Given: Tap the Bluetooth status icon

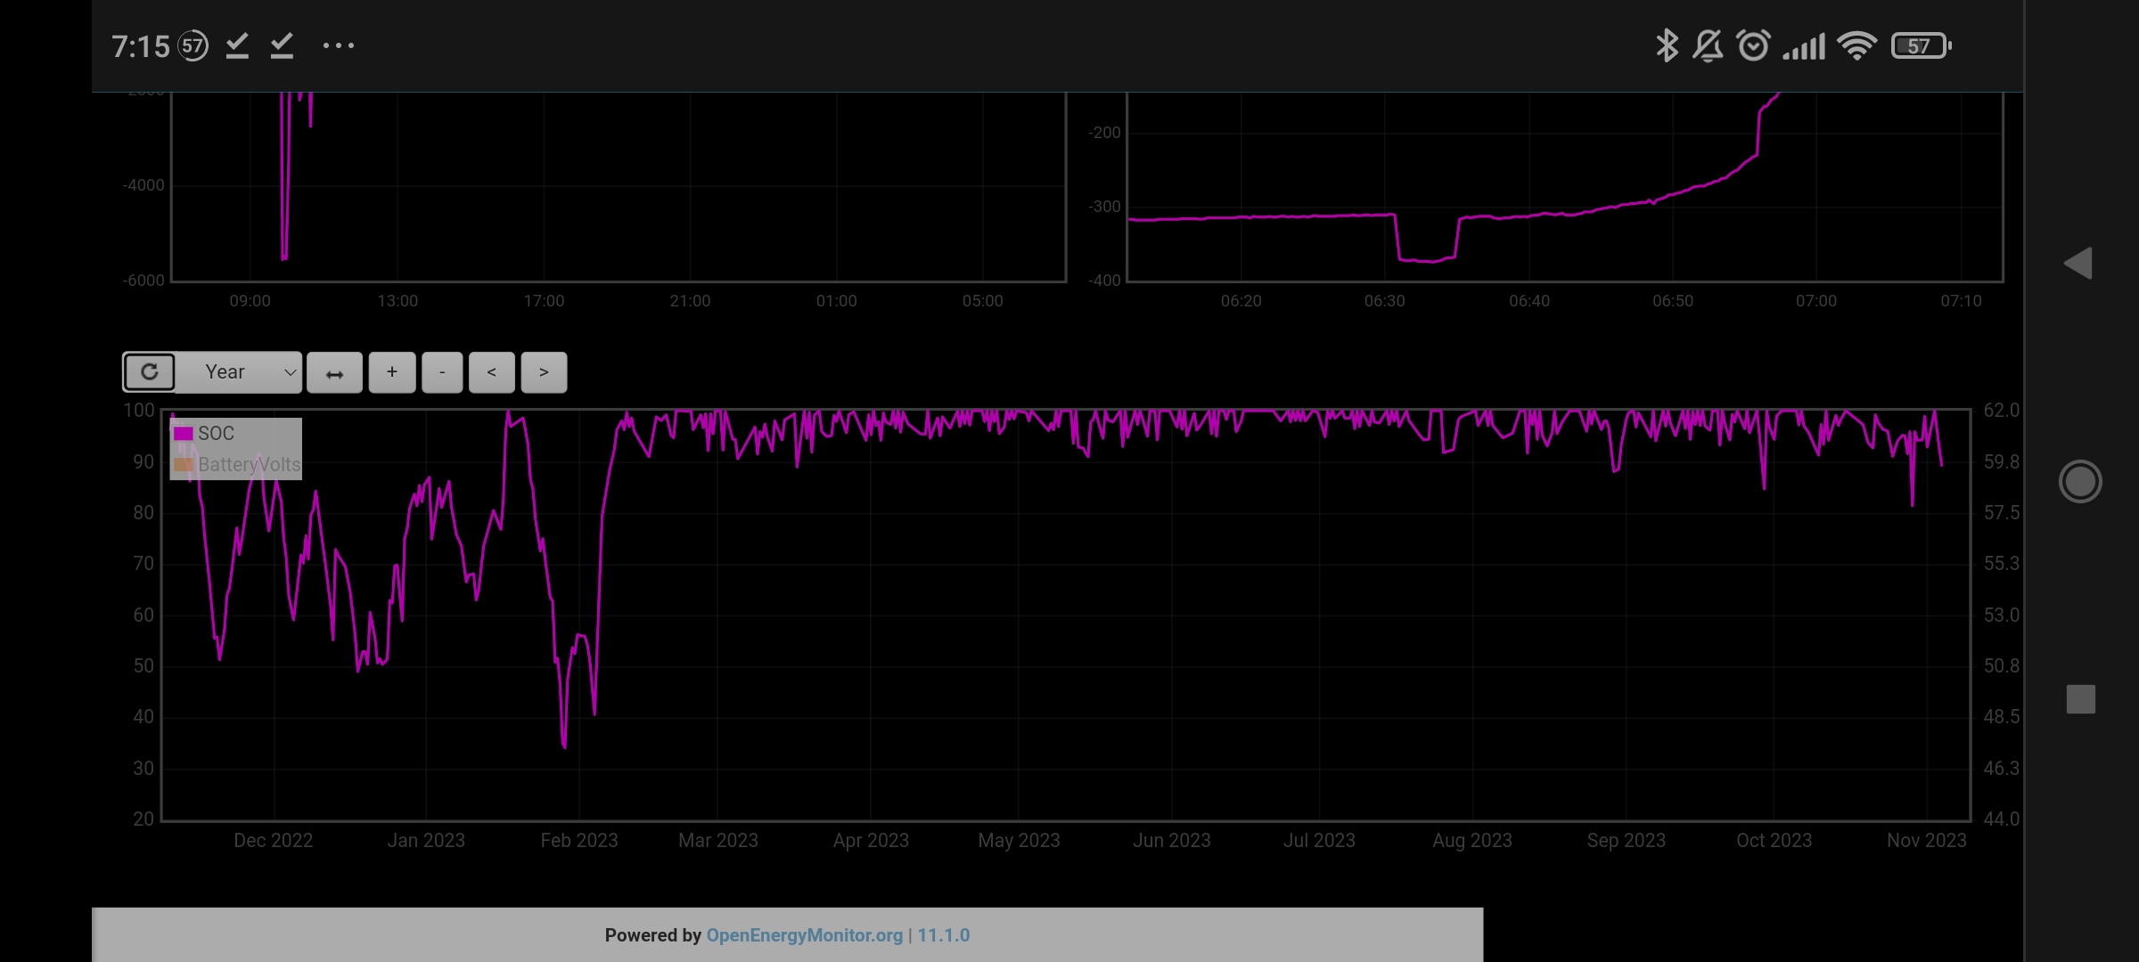Looking at the screenshot, I should (x=1666, y=45).
